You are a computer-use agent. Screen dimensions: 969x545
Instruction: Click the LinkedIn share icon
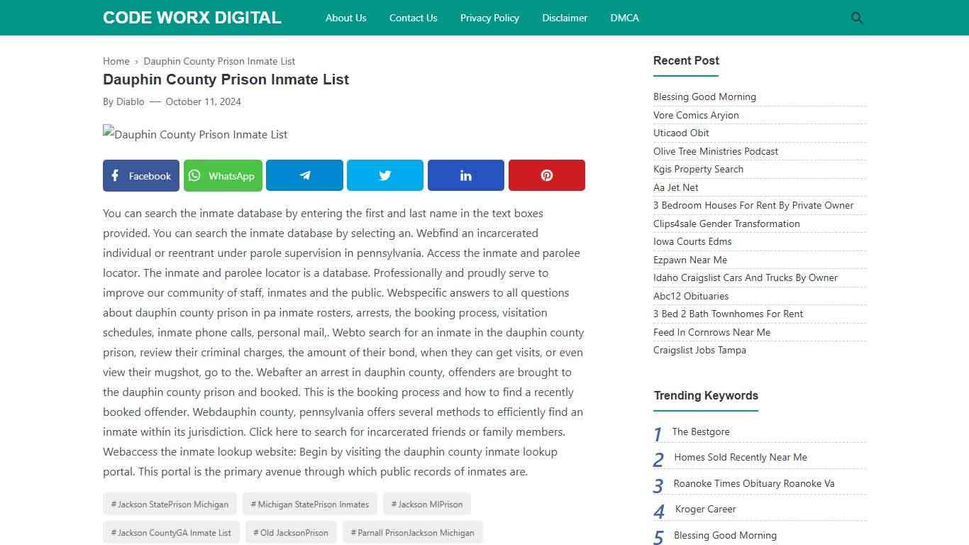coord(465,175)
